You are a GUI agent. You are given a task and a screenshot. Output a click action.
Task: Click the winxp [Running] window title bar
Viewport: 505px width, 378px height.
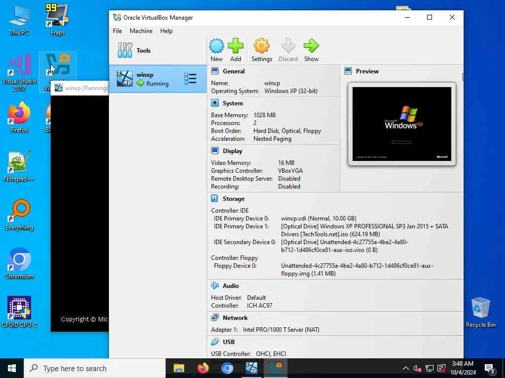click(80, 88)
